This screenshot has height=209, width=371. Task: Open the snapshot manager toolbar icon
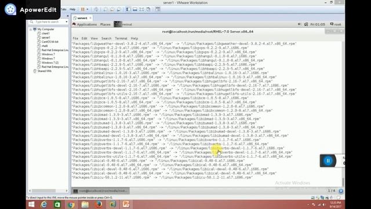pos(119,9)
